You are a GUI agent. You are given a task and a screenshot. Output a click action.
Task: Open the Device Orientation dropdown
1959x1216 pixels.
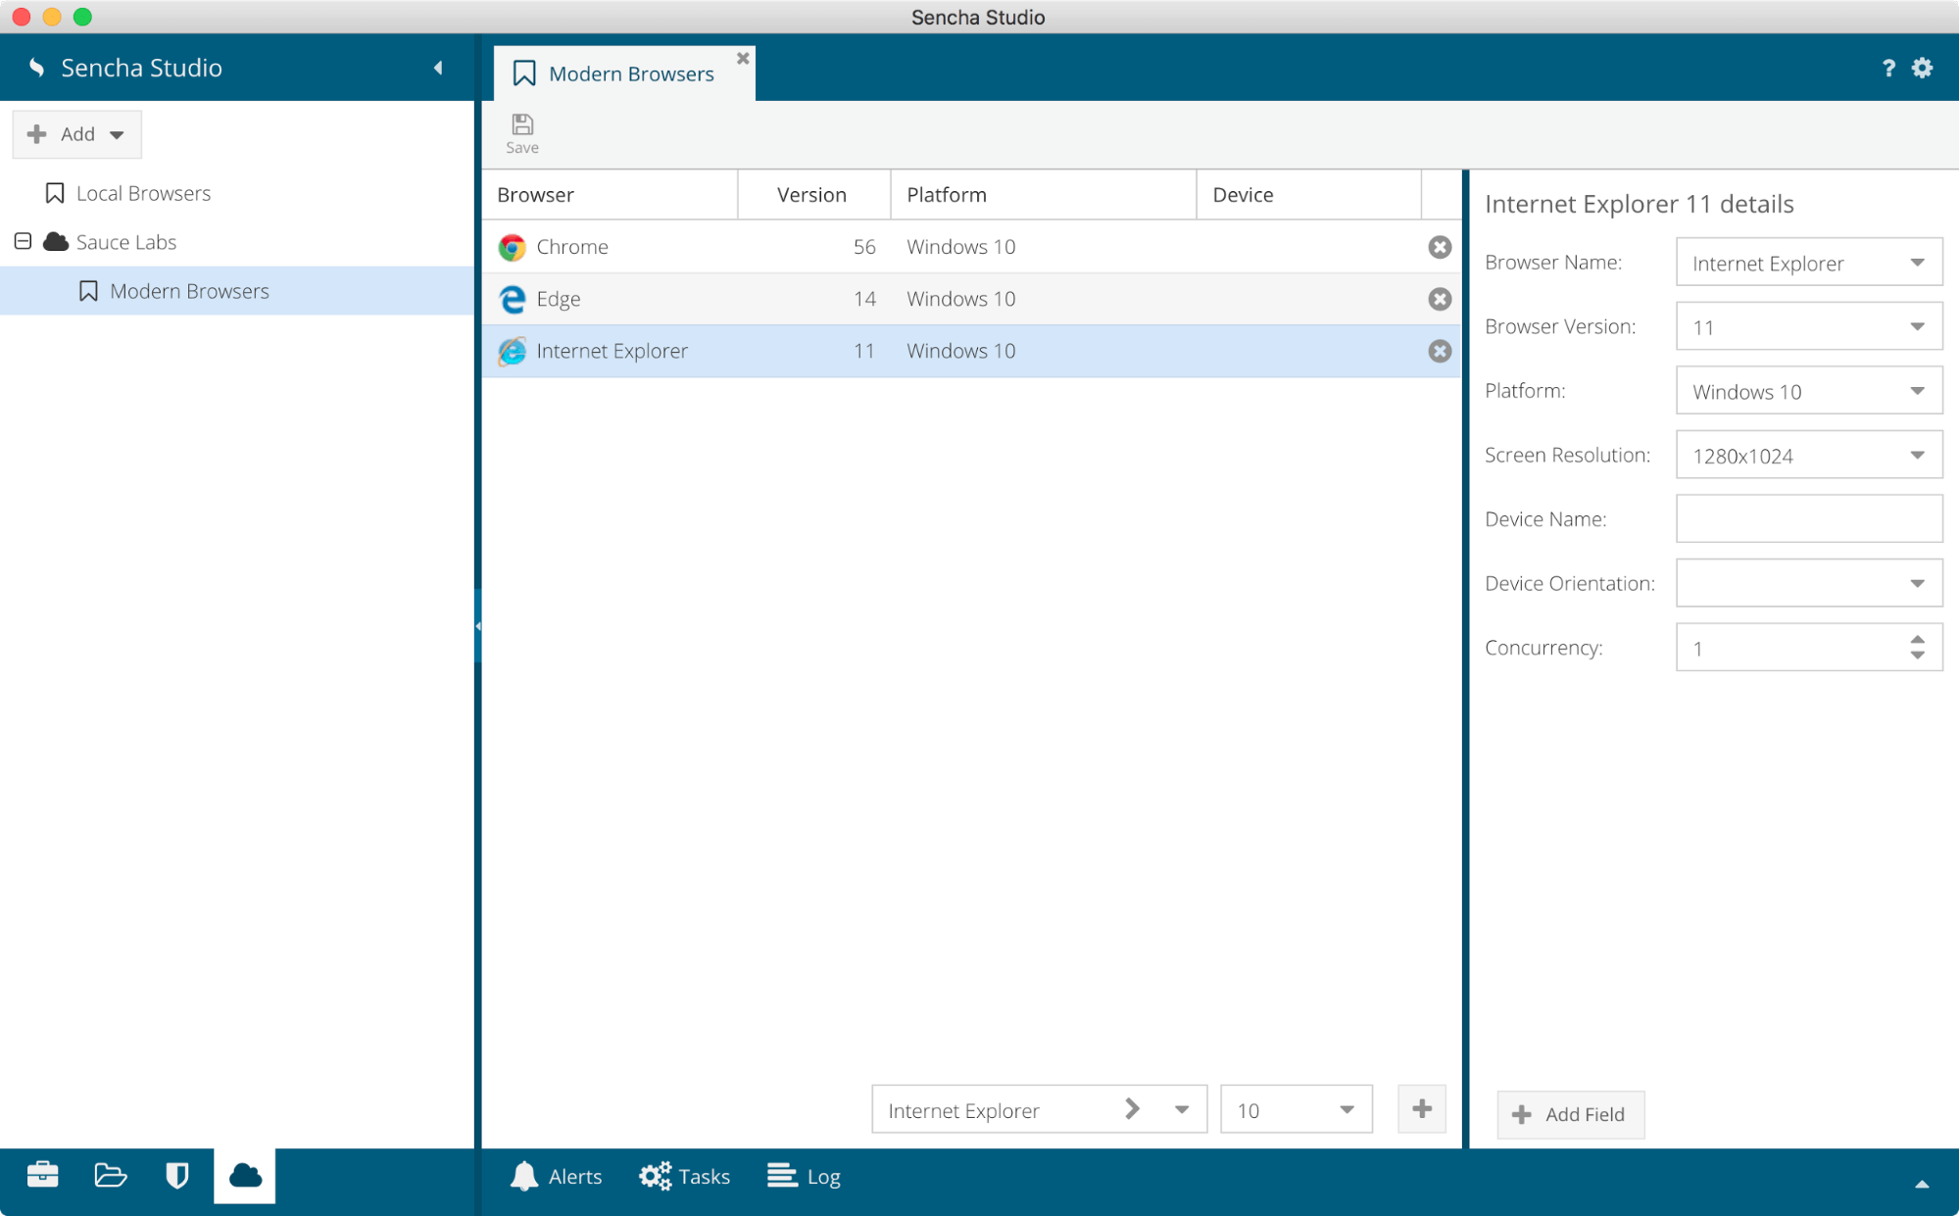click(1917, 584)
